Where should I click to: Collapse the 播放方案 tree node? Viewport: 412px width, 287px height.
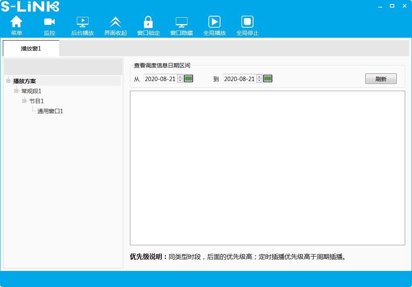pos(8,81)
